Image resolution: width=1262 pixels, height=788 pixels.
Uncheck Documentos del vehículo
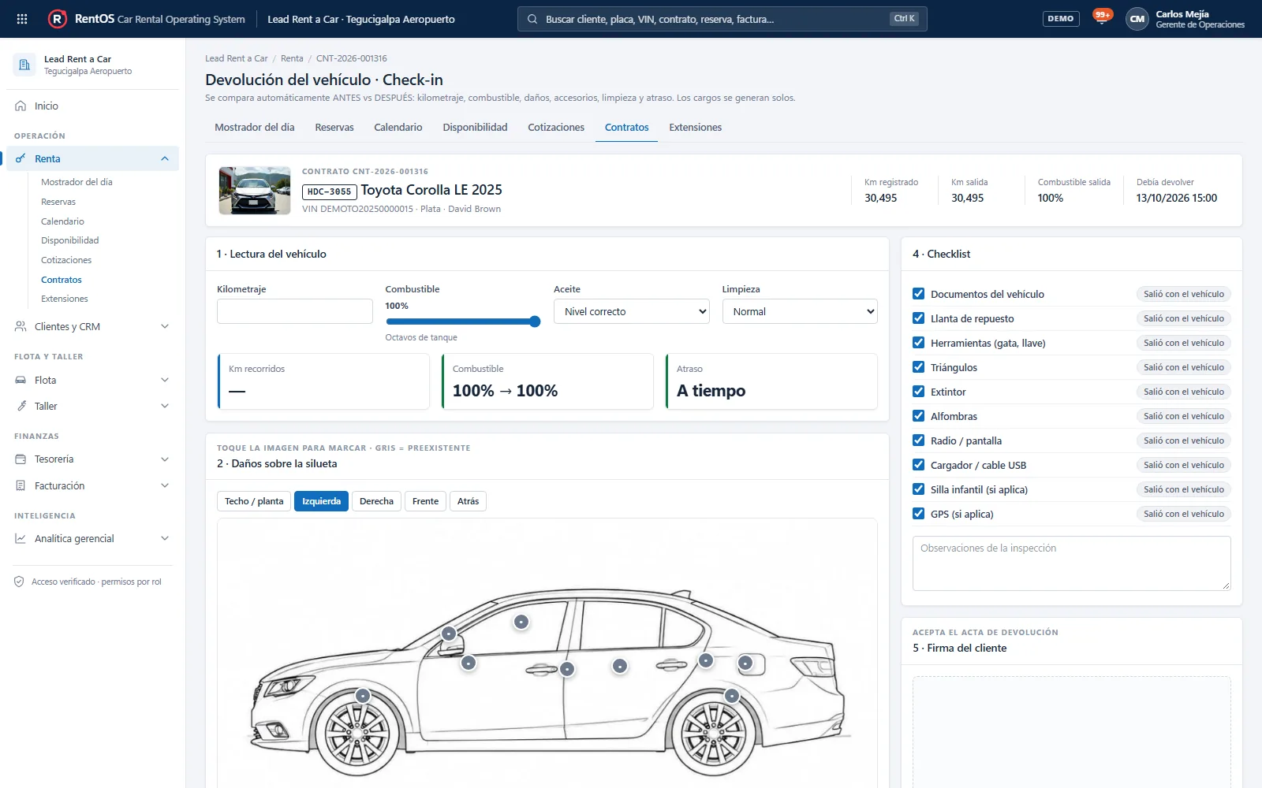918,294
